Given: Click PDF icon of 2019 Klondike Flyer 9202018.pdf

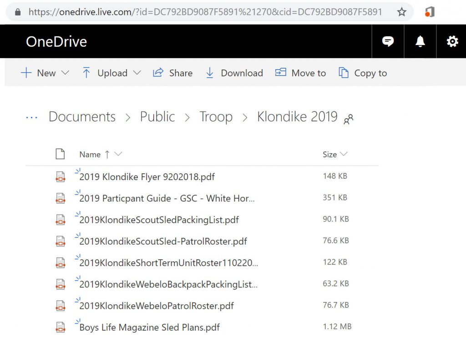Looking at the screenshot, I should [x=61, y=176].
